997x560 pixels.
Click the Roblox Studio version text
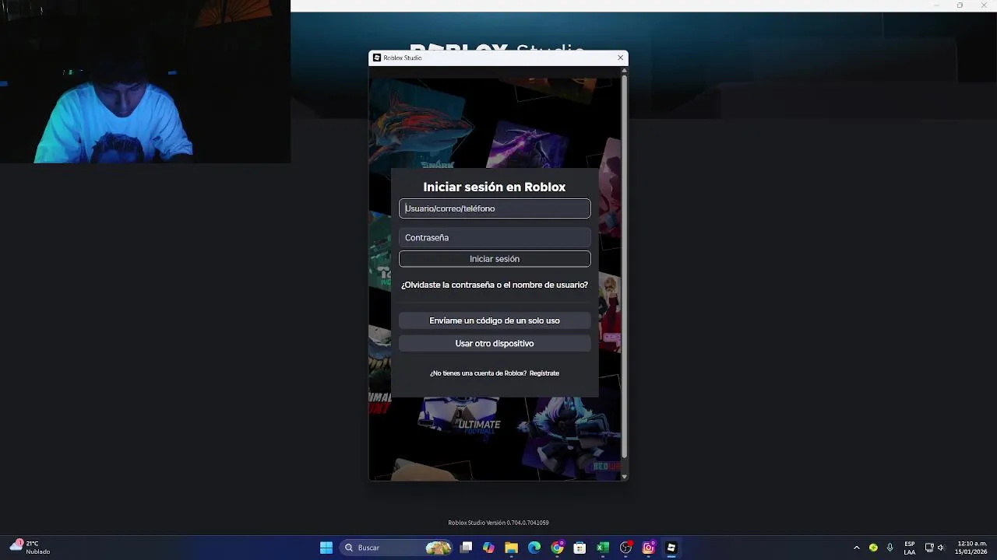point(498,523)
